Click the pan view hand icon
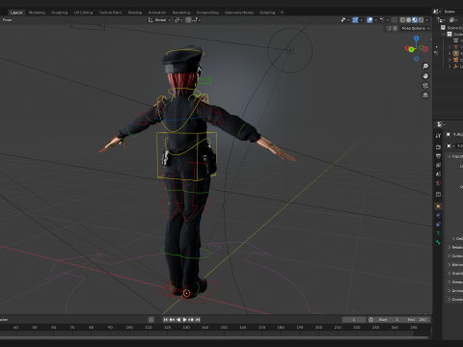The image size is (463, 347). tap(425, 76)
